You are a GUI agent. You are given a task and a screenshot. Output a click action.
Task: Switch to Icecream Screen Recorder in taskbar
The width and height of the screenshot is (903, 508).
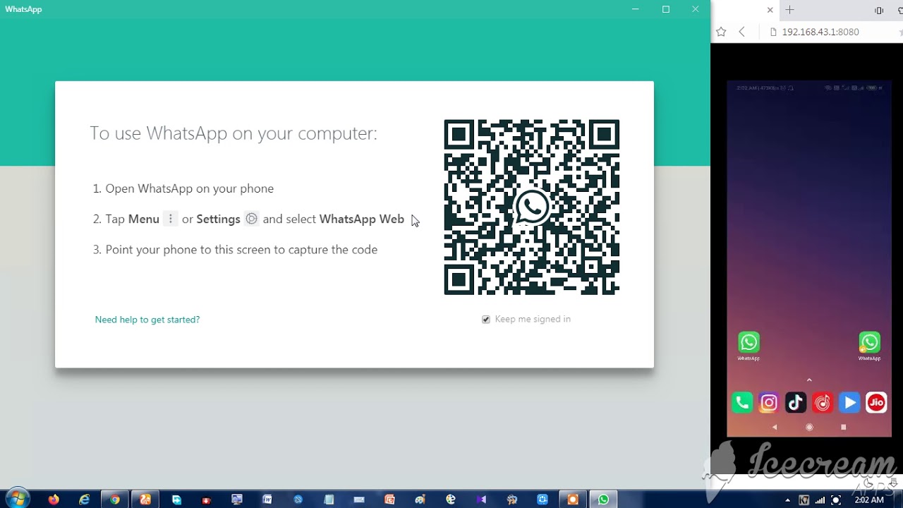click(x=573, y=500)
